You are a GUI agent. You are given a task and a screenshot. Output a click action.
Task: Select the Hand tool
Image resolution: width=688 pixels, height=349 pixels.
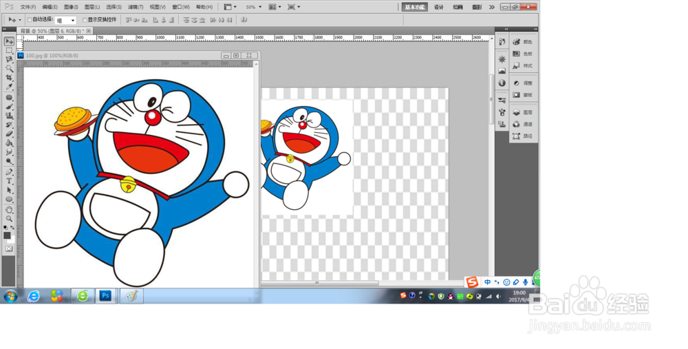click(x=9, y=210)
